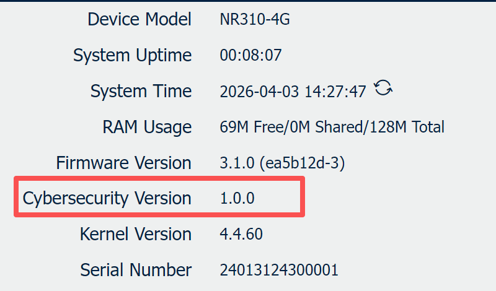Click the NR310-4G model value
Image resolution: width=496 pixels, height=291 pixels.
pos(255,19)
